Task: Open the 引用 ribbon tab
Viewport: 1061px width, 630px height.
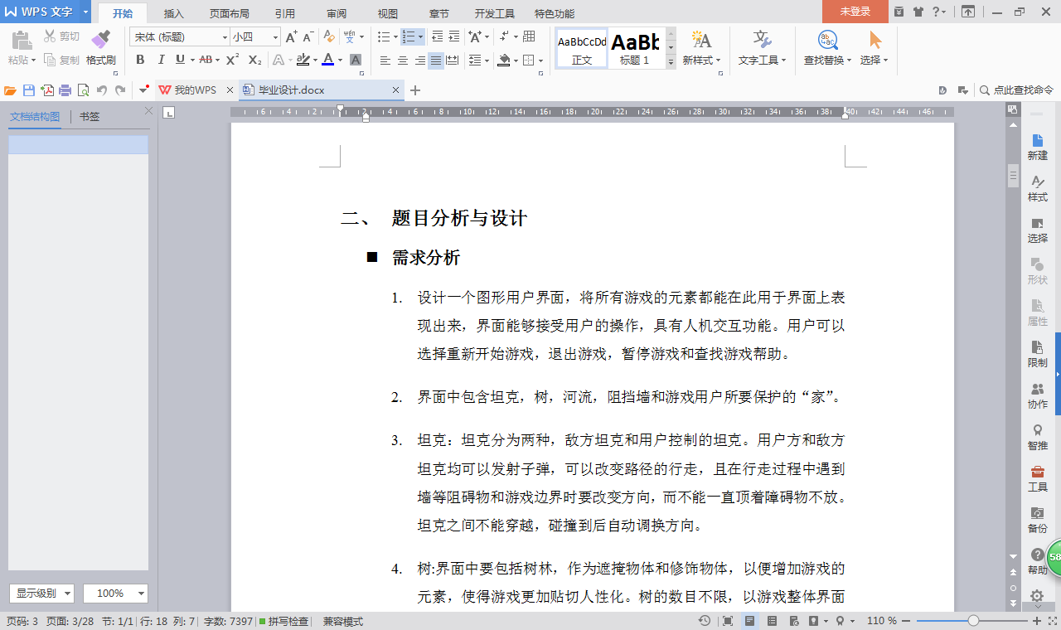Action: [284, 13]
